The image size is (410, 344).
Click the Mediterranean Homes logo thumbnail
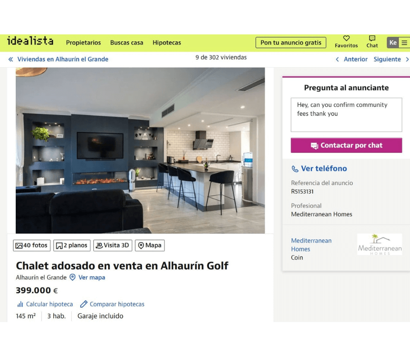click(379, 244)
